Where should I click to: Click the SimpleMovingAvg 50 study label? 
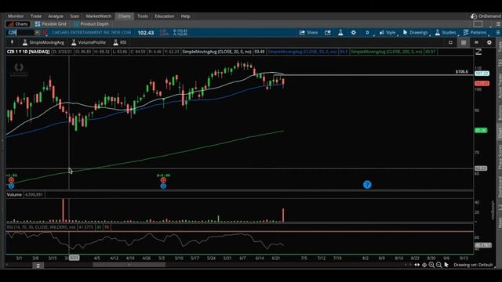pyautogui.click(x=302, y=52)
